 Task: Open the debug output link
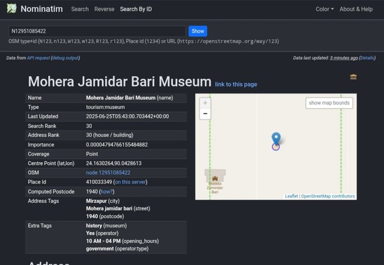(65, 58)
